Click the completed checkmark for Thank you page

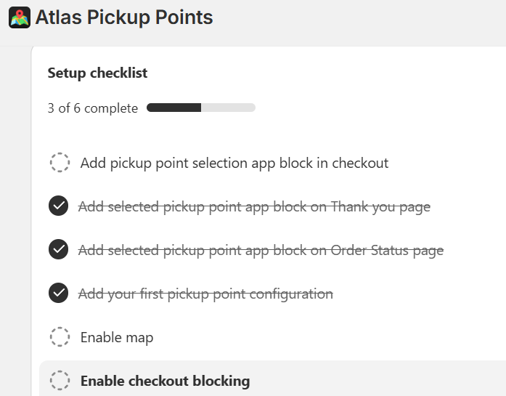pos(59,206)
